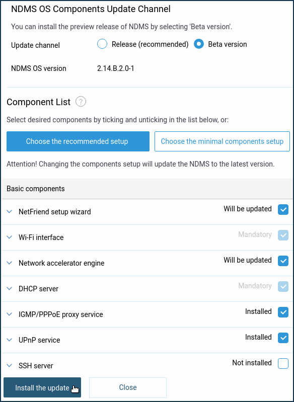Close the components dialog
The width and height of the screenshot is (294, 402).
(x=128, y=387)
